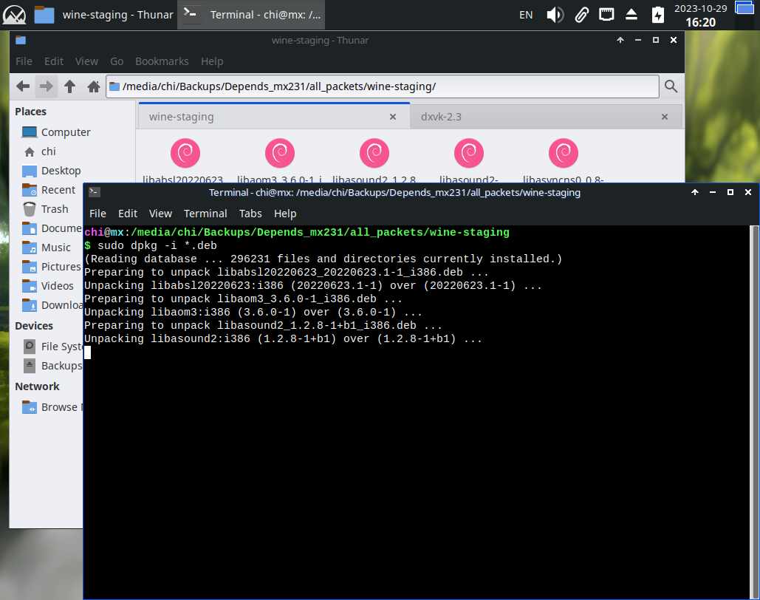Open Recent in Places sidebar
760x600 pixels.
click(x=49, y=190)
